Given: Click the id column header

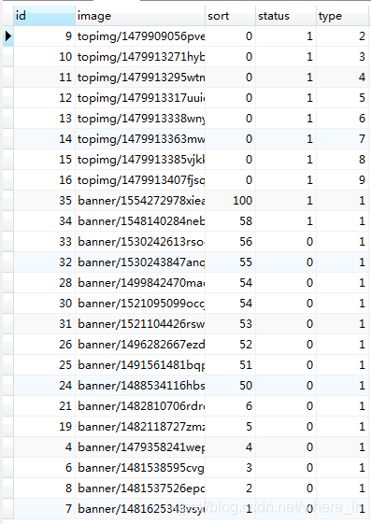Looking at the screenshot, I should click(44, 16).
